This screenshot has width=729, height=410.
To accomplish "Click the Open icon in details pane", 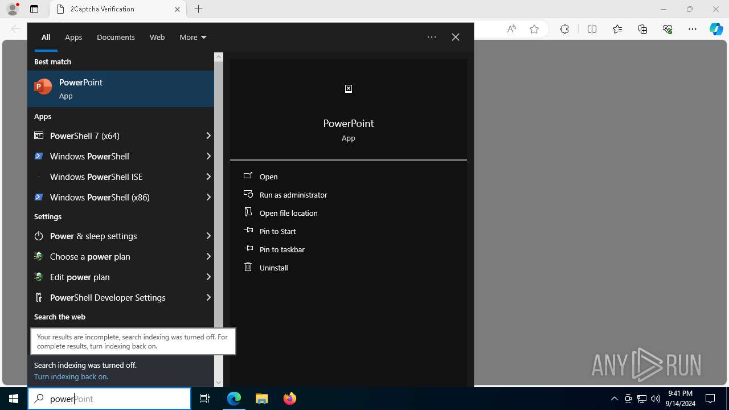I will pos(248,176).
